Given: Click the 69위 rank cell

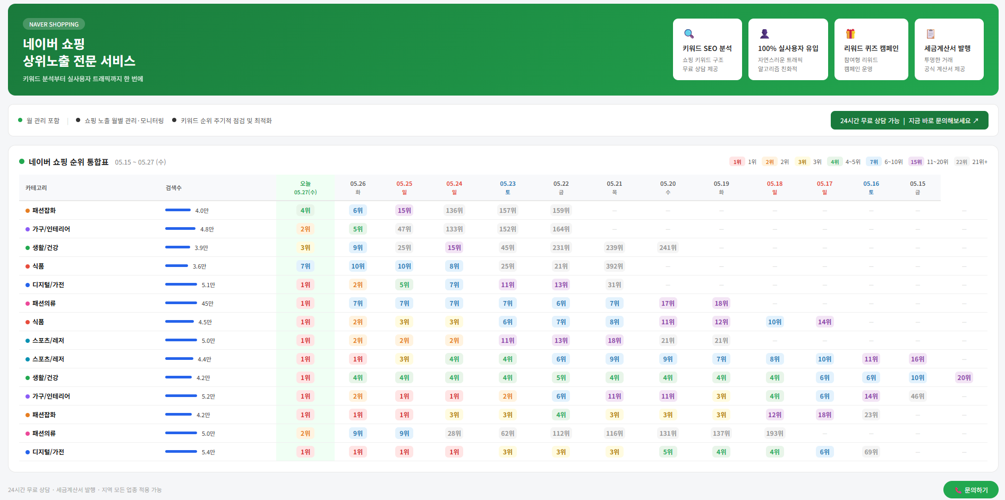Looking at the screenshot, I should (x=871, y=452).
